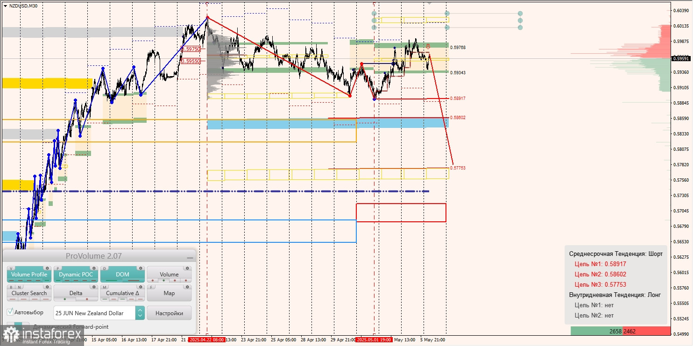Image resolution: width=693 pixels, height=346 pixels.
Task: Toggle the Volume Profile indicator
Action: pyautogui.click(x=29, y=275)
